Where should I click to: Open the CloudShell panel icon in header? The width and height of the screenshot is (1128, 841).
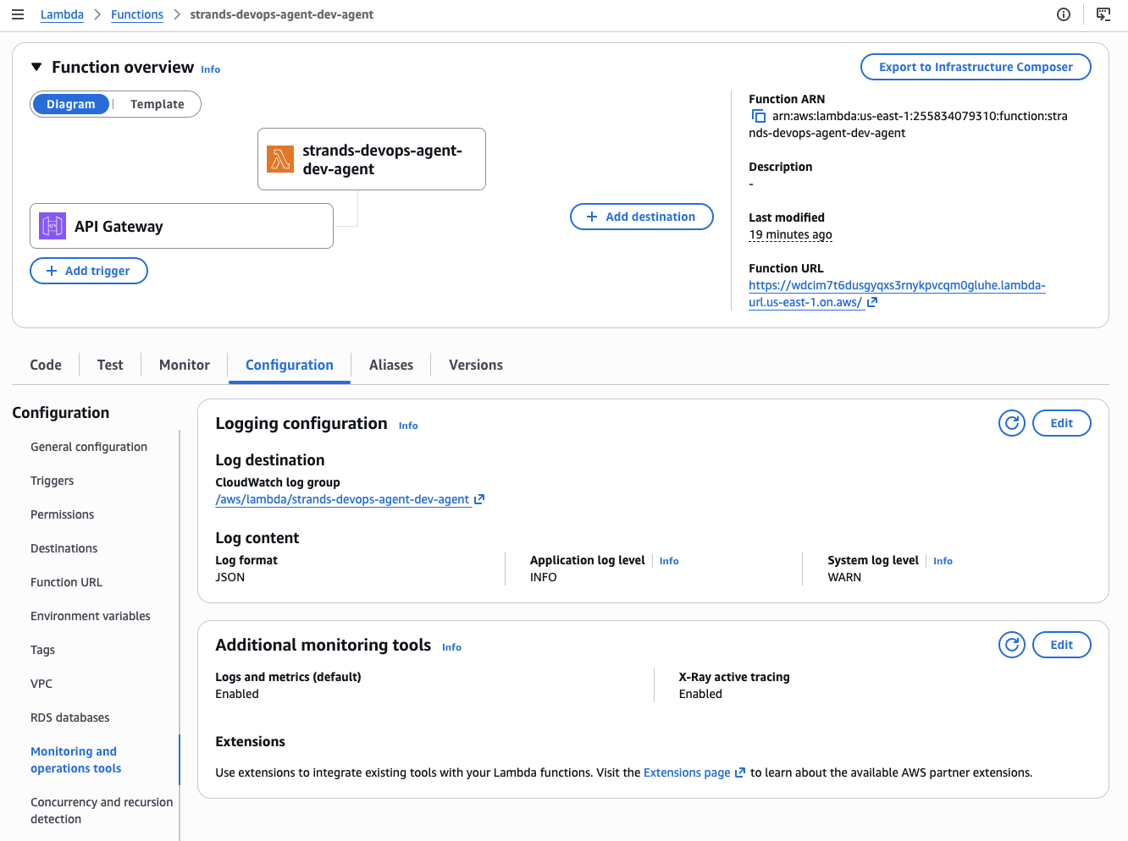tap(1103, 14)
